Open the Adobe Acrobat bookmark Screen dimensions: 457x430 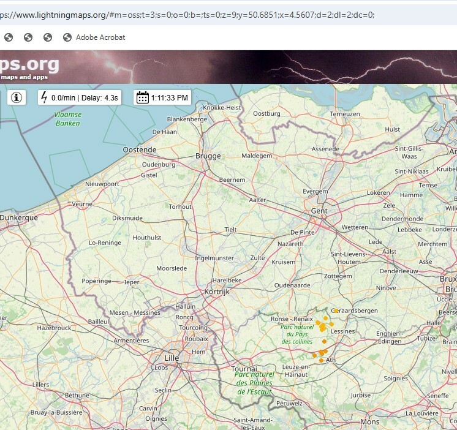click(100, 37)
